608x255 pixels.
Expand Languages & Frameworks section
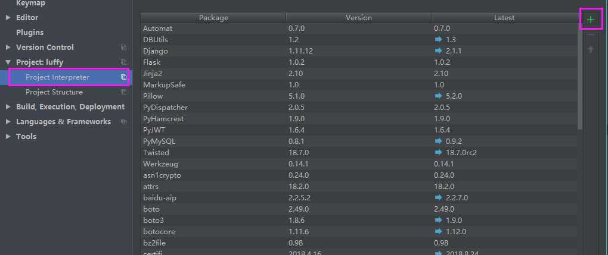[x=8, y=121]
